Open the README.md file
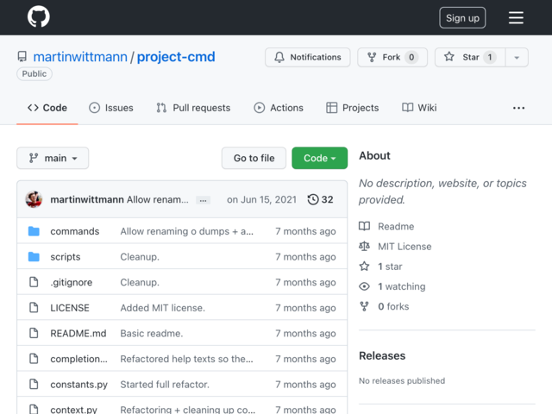 point(78,334)
